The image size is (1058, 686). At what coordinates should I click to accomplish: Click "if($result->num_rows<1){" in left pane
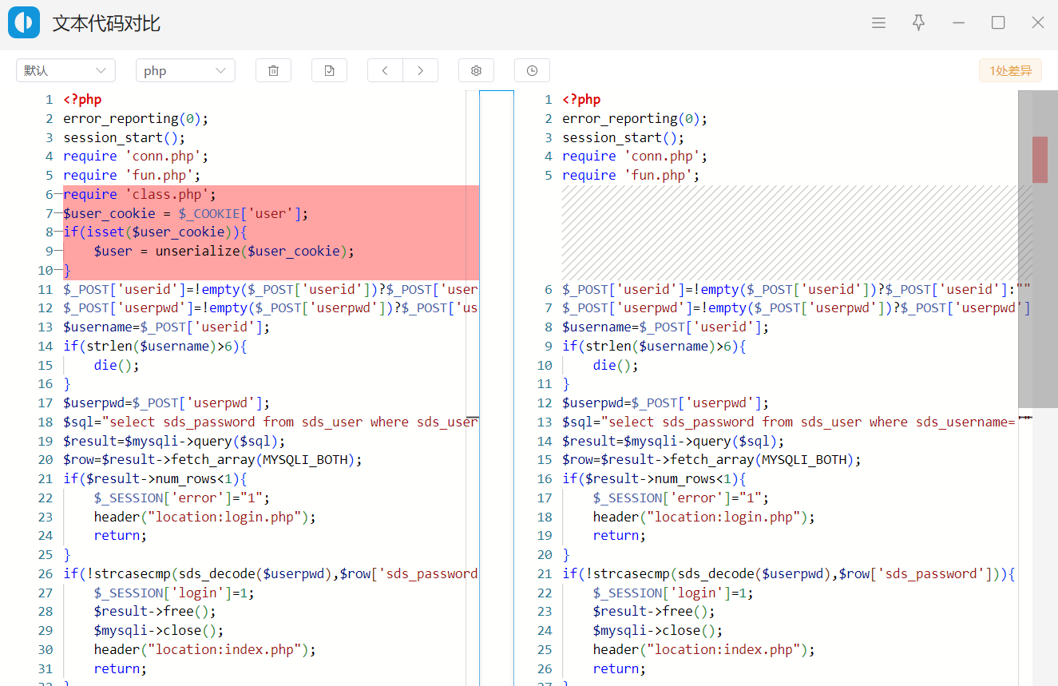(x=156, y=478)
